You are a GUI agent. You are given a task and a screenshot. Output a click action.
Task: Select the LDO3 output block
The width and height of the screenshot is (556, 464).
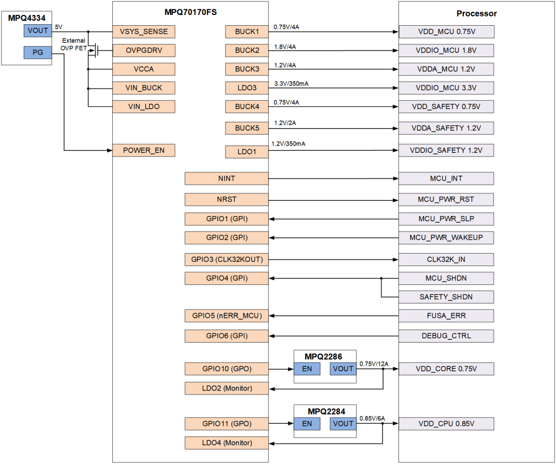tap(247, 88)
